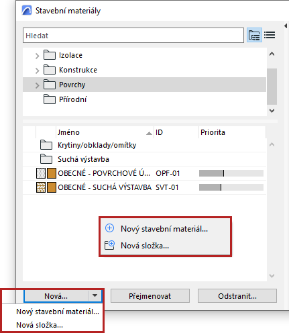Select the Konstrukce tree row
This screenshot has height=333, width=289.
[144, 70]
